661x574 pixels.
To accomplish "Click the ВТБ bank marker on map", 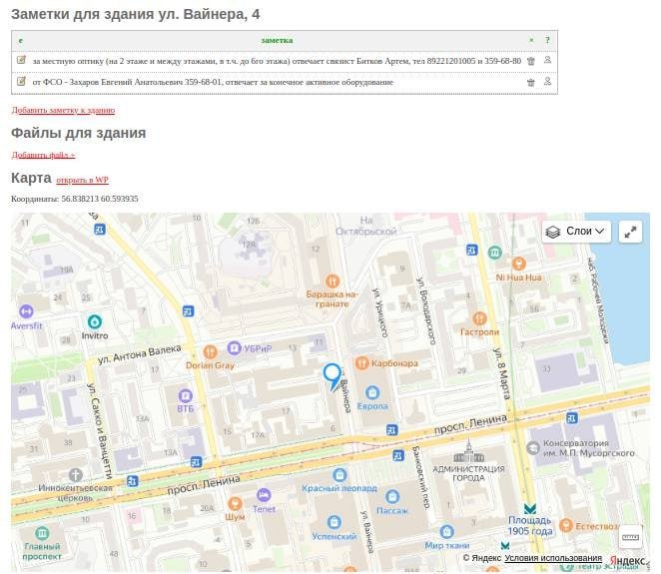I will click(x=186, y=393).
